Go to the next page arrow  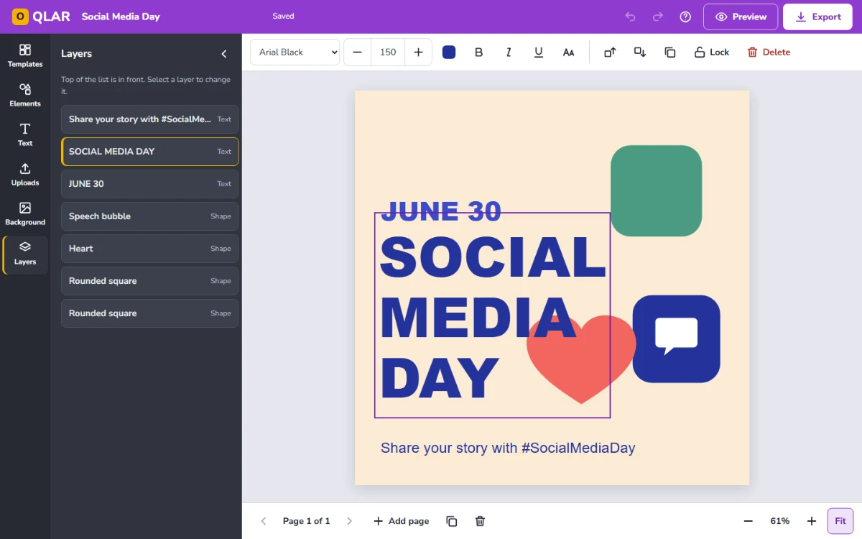click(350, 521)
